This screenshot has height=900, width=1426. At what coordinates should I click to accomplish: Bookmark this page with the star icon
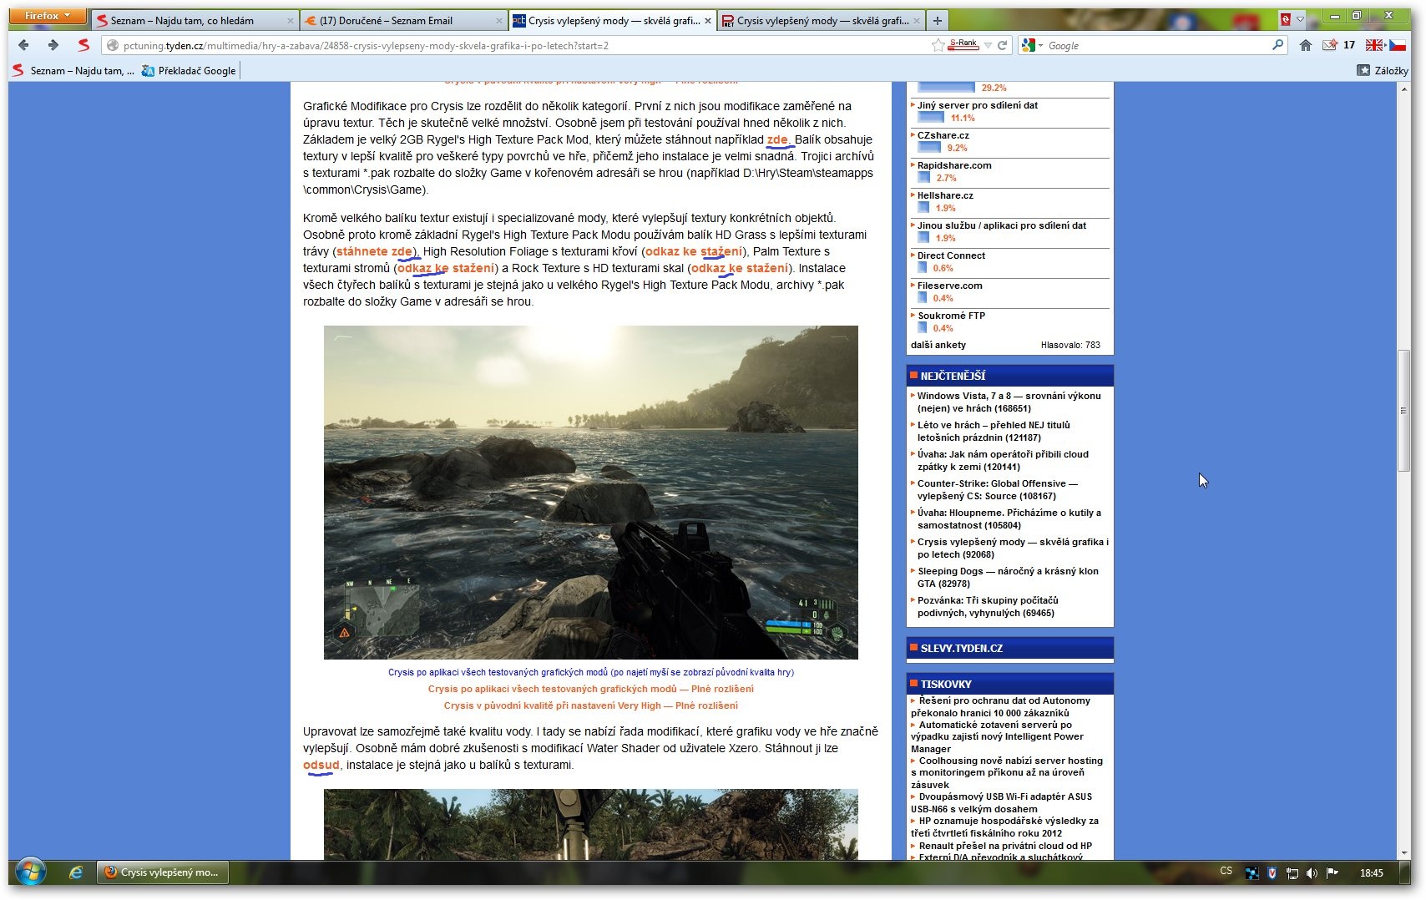coord(938,45)
